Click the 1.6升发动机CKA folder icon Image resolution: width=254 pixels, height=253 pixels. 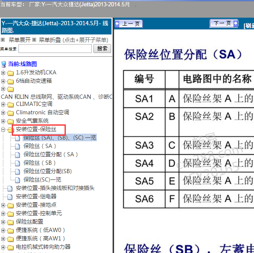point(10,73)
